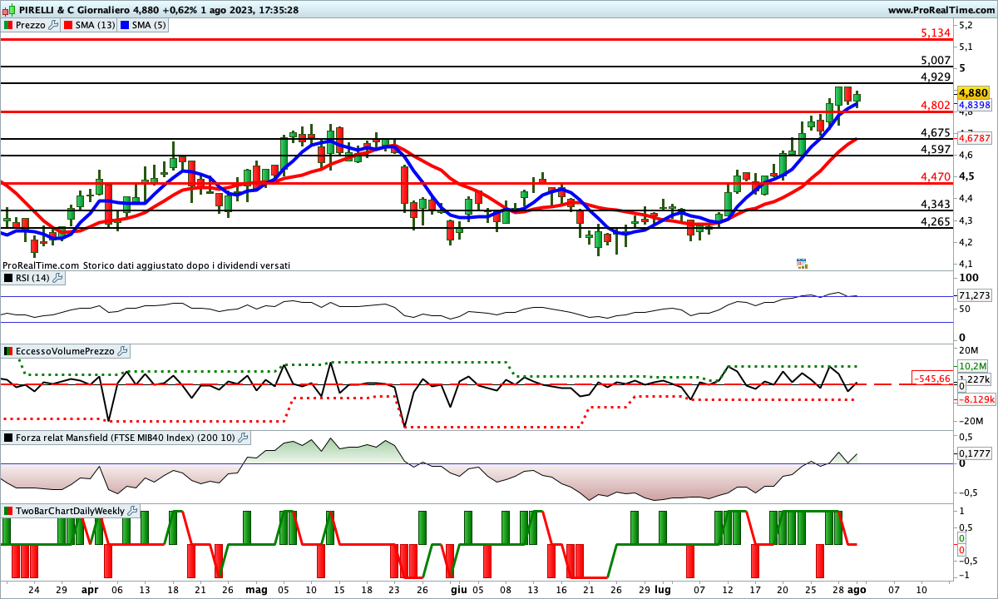Select the Forza relat Mansfield panel label

pos(126,438)
